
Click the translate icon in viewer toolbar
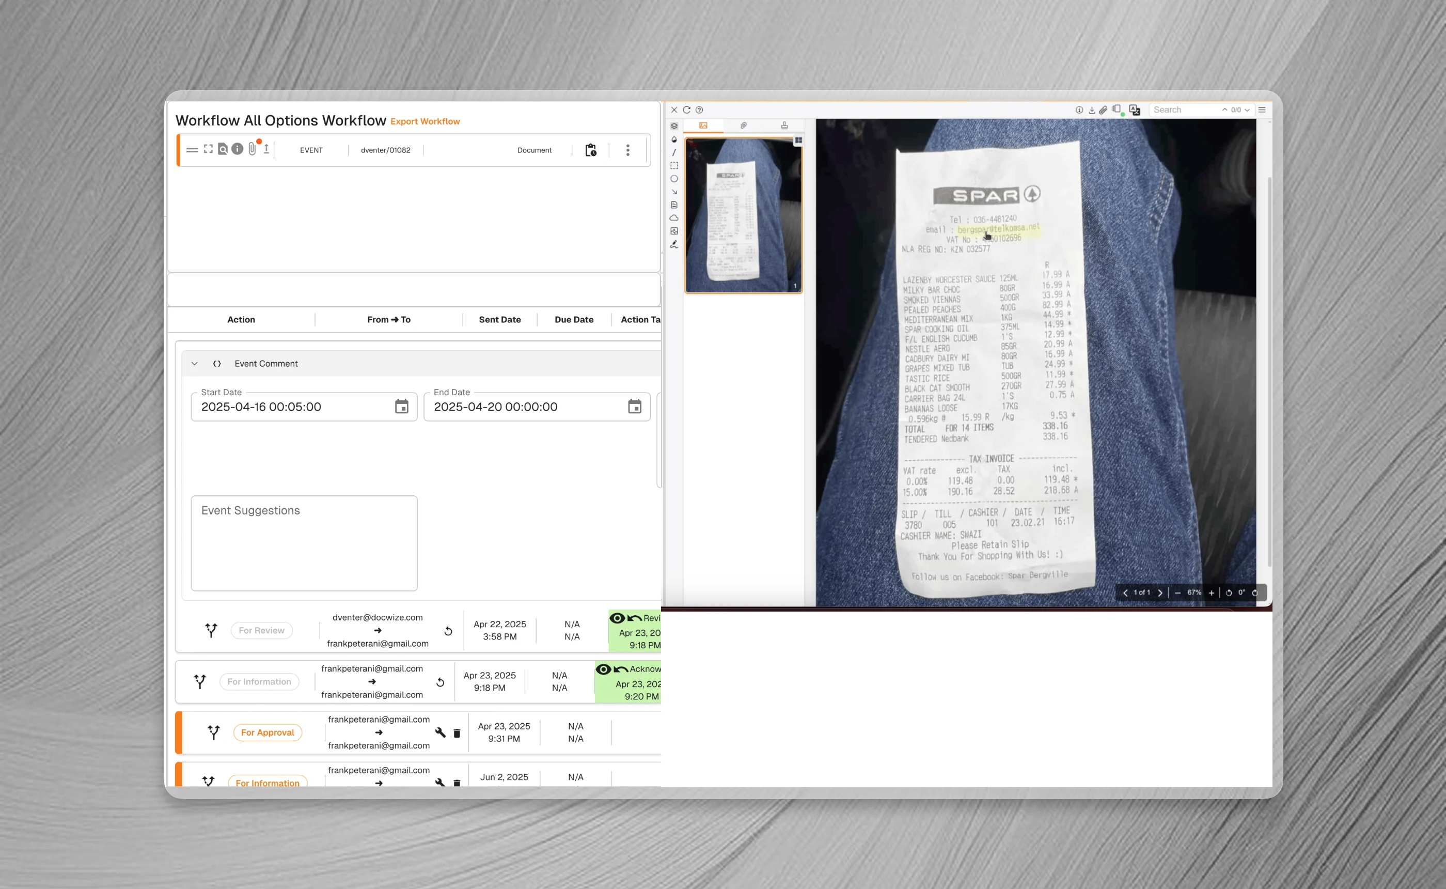pyautogui.click(x=1135, y=110)
